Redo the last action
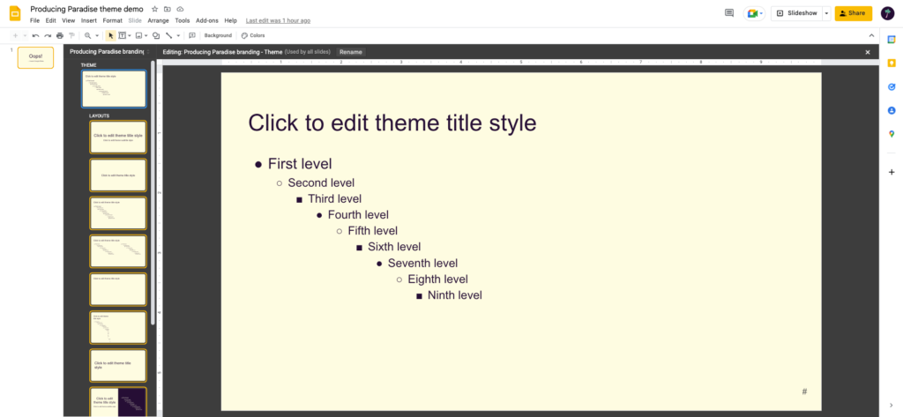Screen dimensions: 903x417 pos(48,36)
